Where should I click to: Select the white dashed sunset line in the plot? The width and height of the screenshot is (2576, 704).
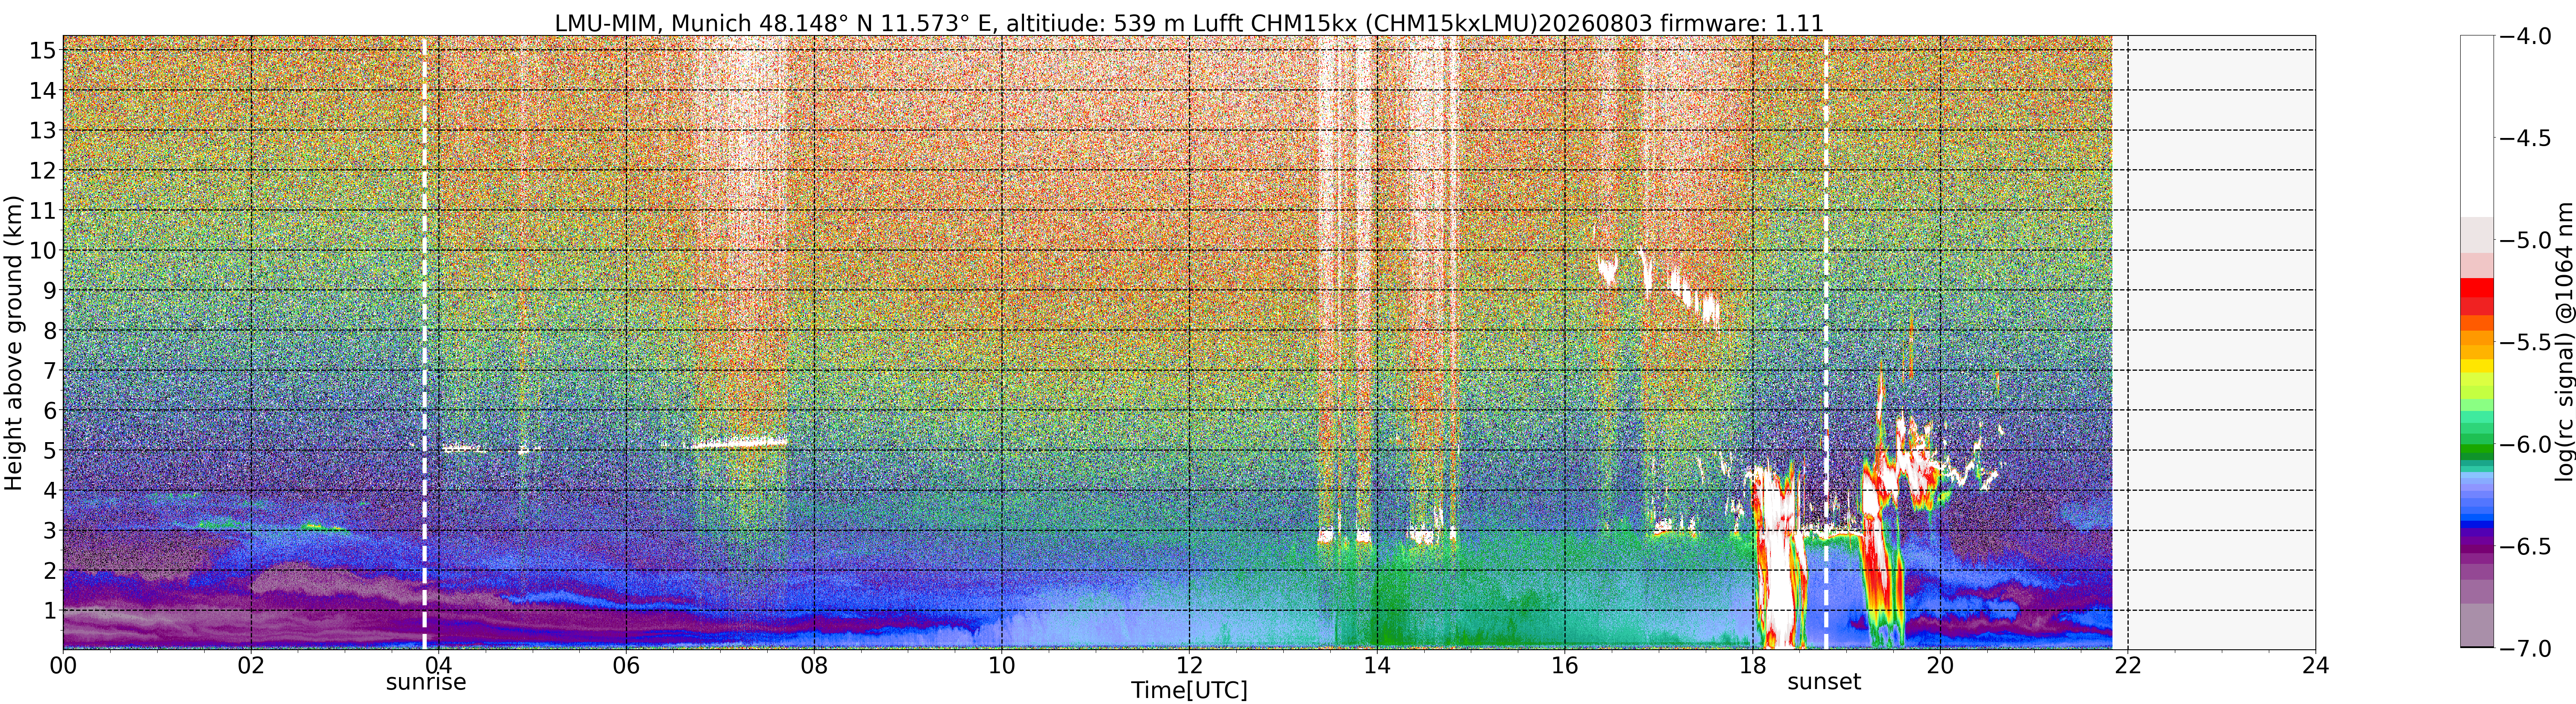pos(1826,343)
